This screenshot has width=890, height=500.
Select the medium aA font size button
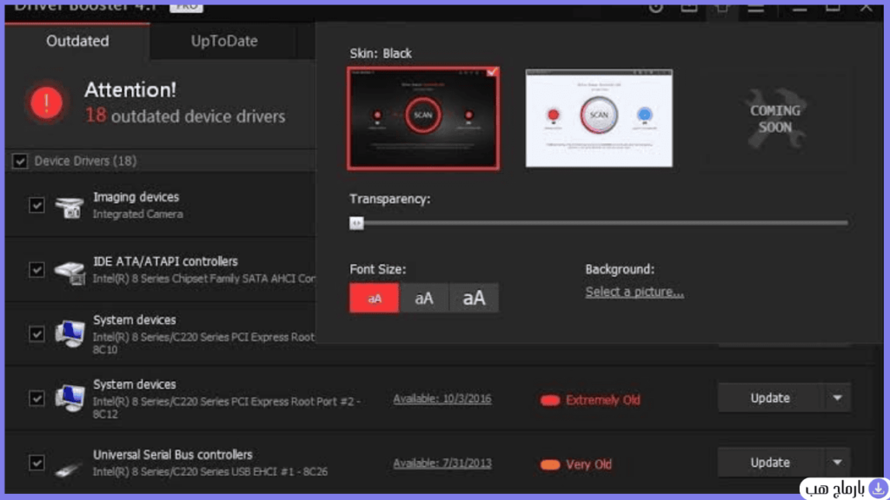424,299
